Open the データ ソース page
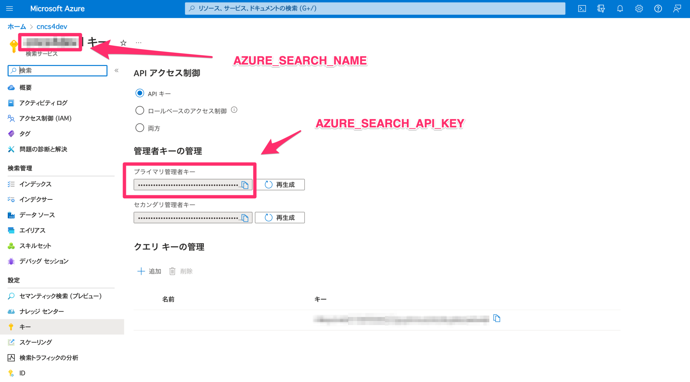 coord(37,215)
